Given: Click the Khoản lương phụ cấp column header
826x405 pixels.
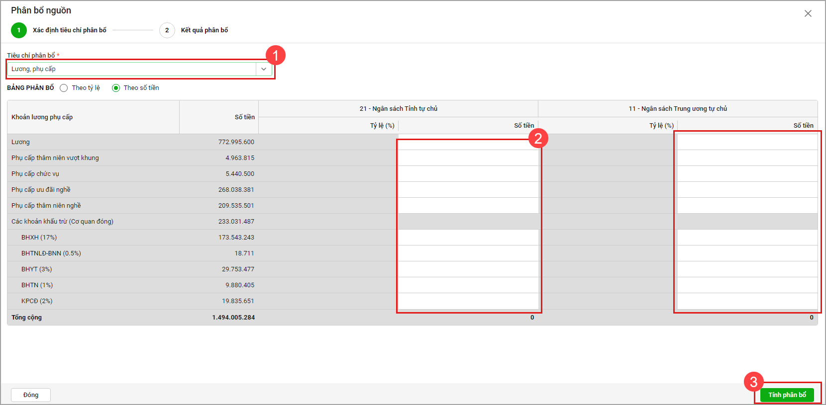Looking at the screenshot, I should point(42,117).
